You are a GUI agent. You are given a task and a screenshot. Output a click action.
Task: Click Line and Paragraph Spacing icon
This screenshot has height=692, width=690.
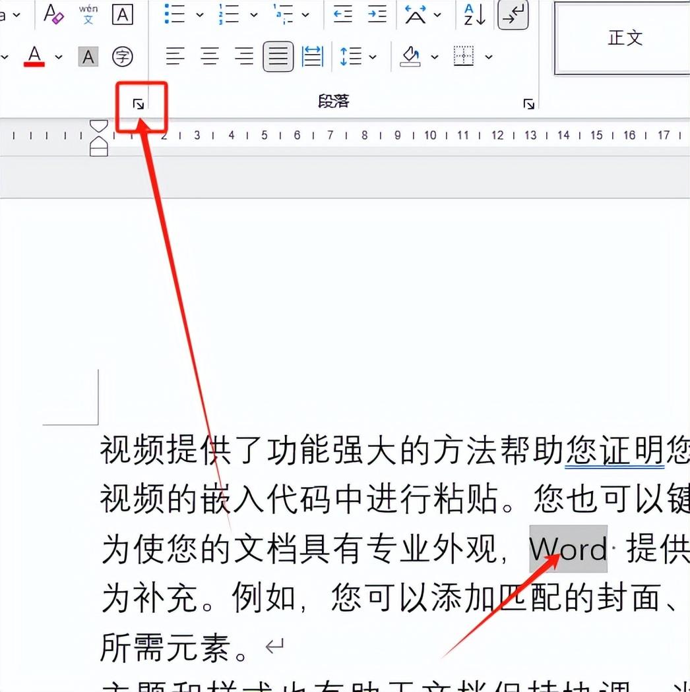tap(351, 57)
